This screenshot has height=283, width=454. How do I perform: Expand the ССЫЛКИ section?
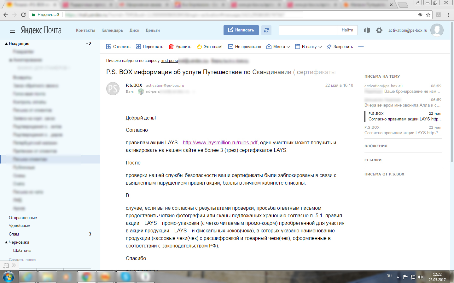[x=373, y=160]
